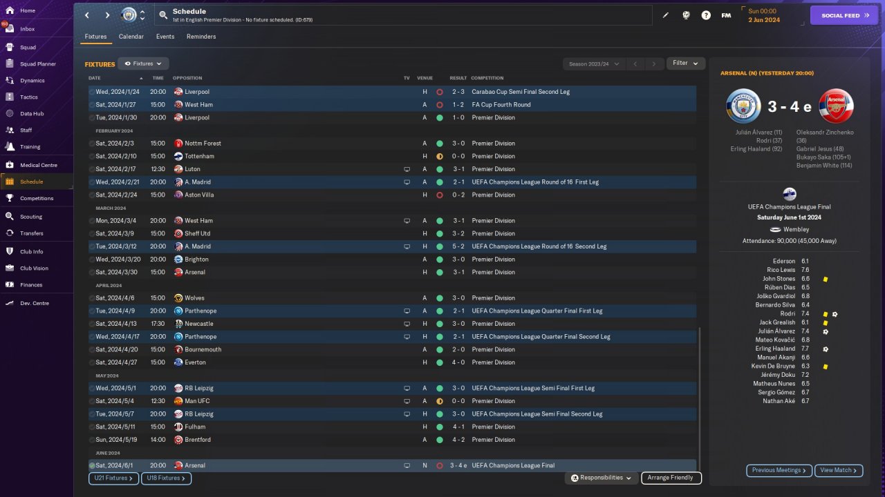Expand the Filter dropdown
This screenshot has height=497, width=885.
point(685,63)
